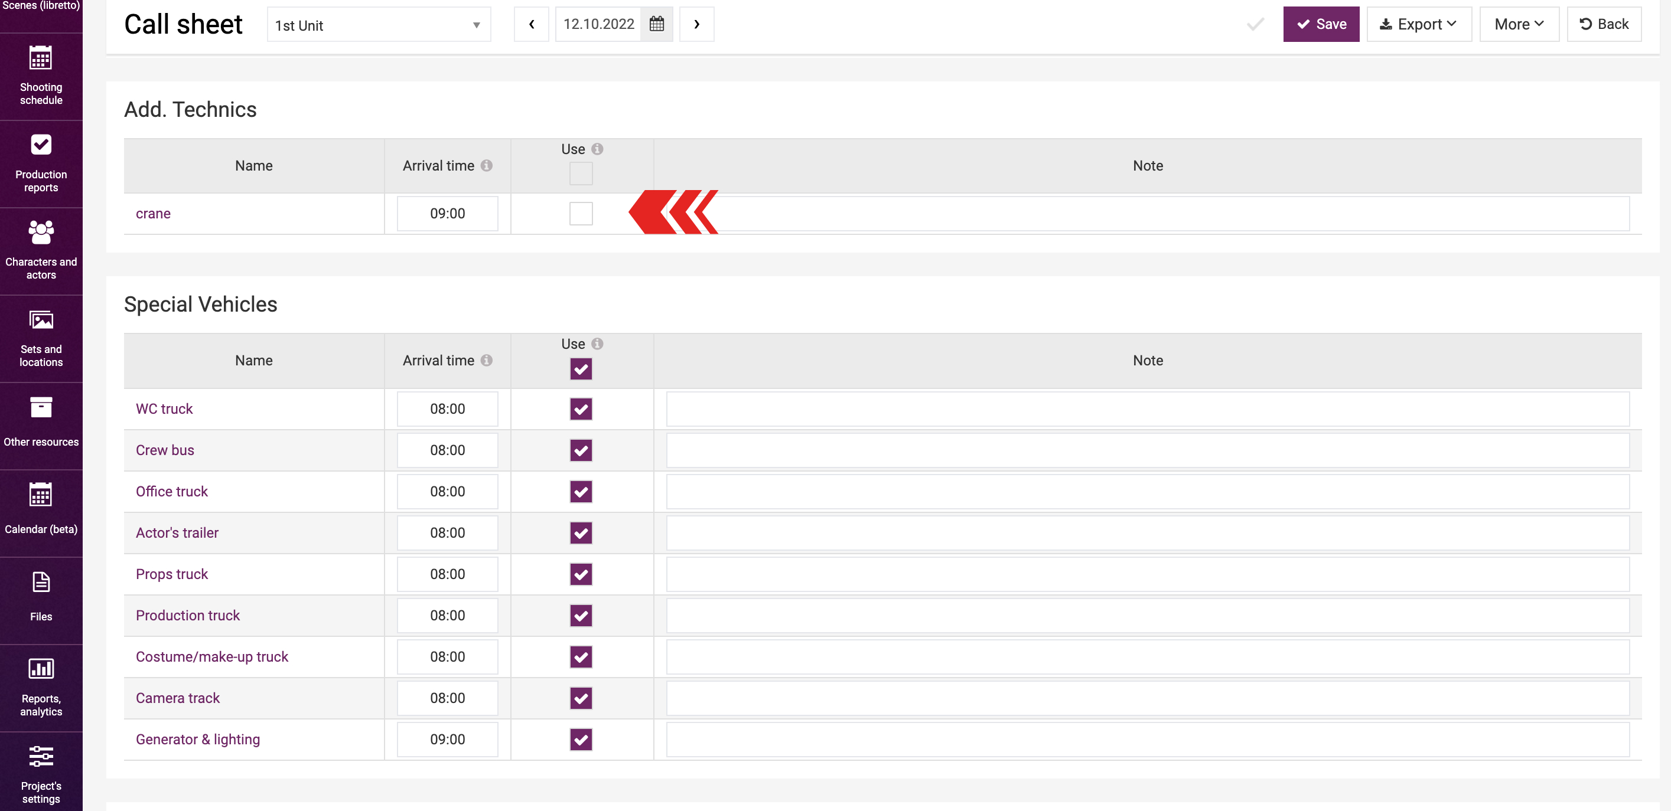Go to the next day arrow
The width and height of the screenshot is (1671, 811).
click(696, 24)
